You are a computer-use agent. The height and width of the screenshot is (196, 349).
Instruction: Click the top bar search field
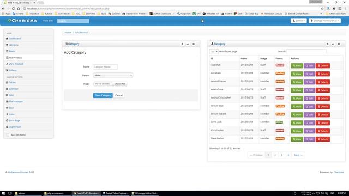(73, 21)
